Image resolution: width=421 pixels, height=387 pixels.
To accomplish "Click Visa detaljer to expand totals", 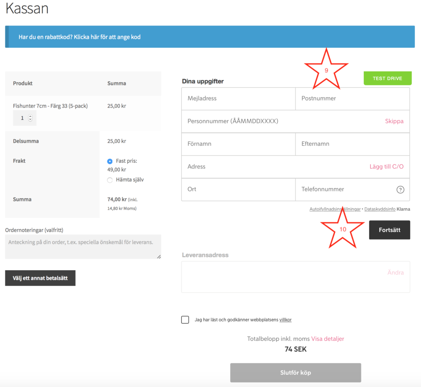I will pyautogui.click(x=328, y=339).
